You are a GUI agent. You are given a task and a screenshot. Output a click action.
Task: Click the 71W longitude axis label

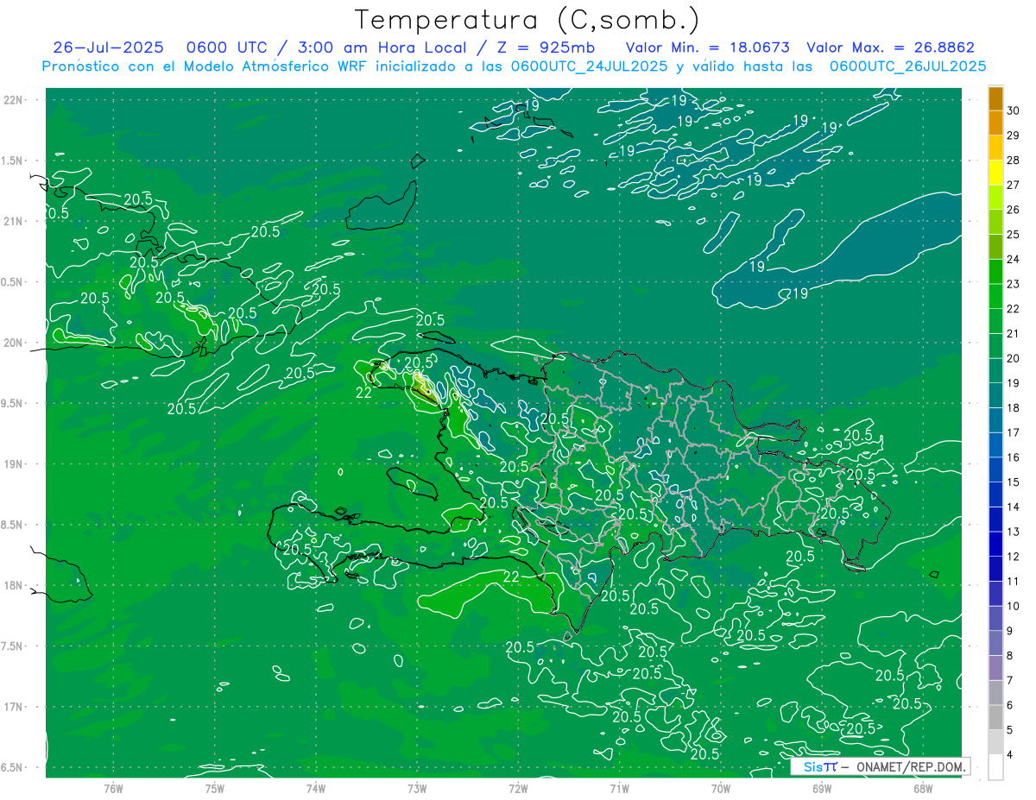click(x=619, y=788)
